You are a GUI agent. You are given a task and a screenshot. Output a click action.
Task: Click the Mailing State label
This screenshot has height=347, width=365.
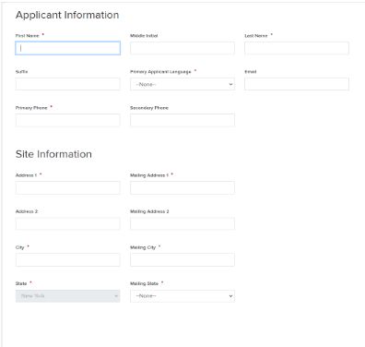point(144,283)
